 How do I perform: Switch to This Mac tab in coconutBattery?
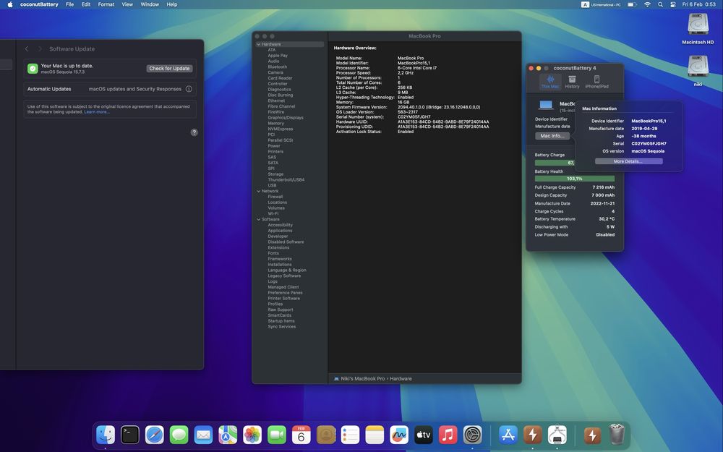[550, 82]
